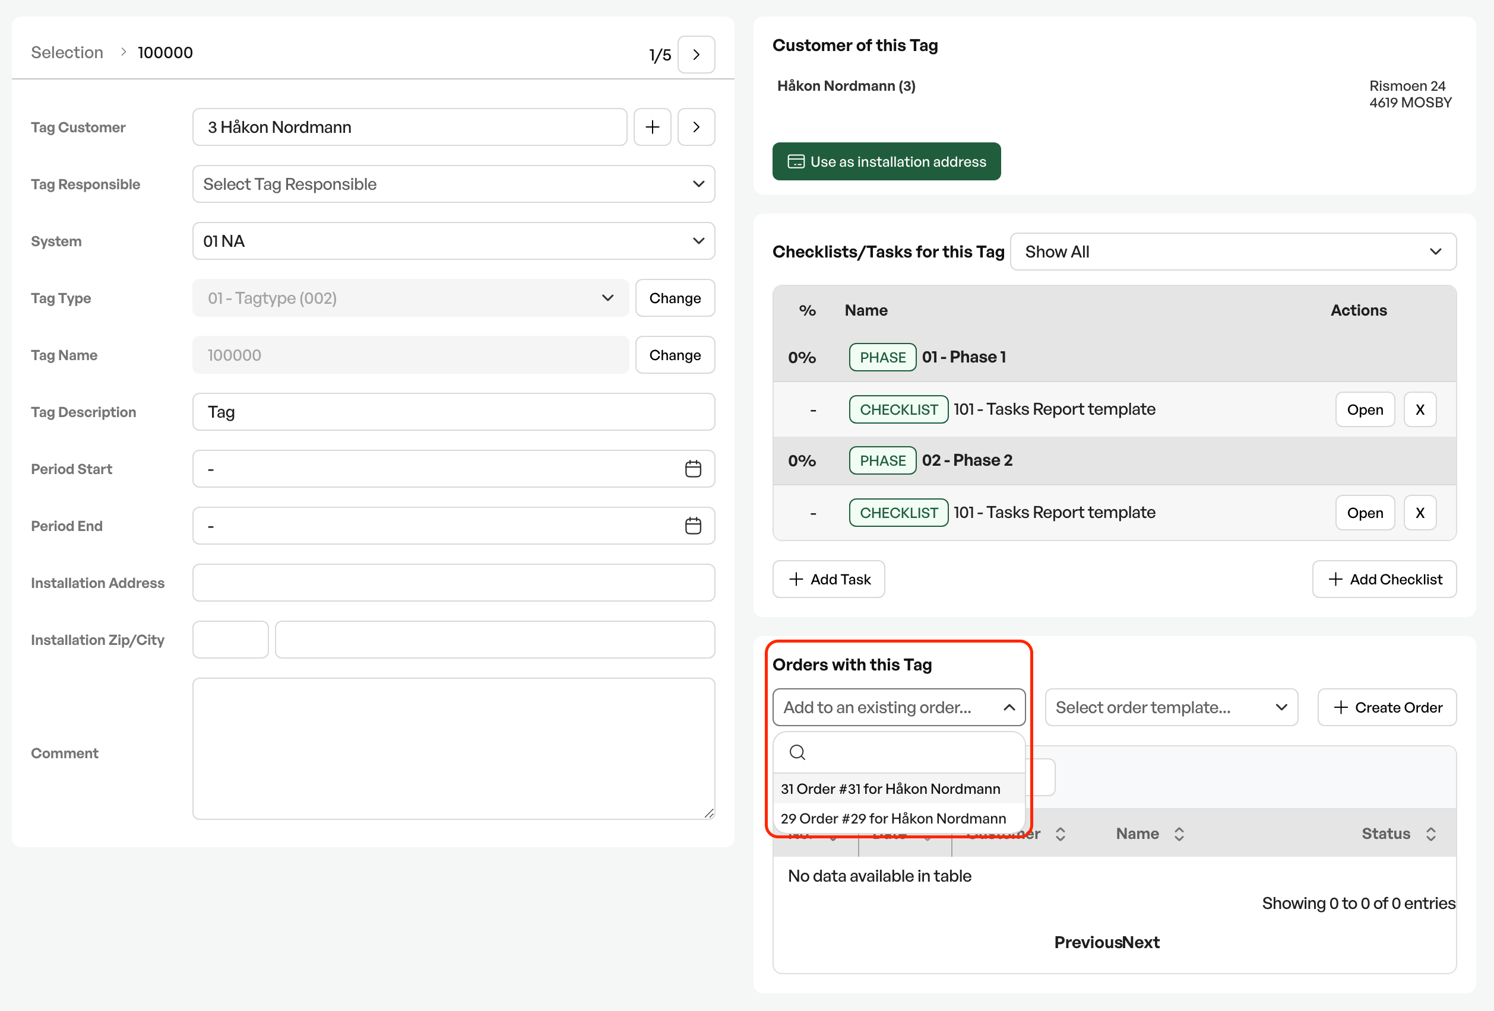Remove the Phase 1 checklist with X
The height and width of the screenshot is (1011, 1494).
pos(1420,410)
